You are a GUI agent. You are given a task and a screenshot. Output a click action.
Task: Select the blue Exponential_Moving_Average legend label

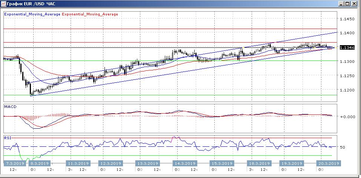(32, 14)
